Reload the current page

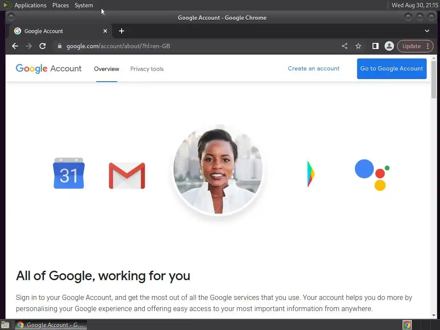43,46
